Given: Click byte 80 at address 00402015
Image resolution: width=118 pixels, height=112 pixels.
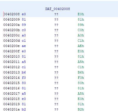Looking at the screenshot, I should click(x=24, y=83).
